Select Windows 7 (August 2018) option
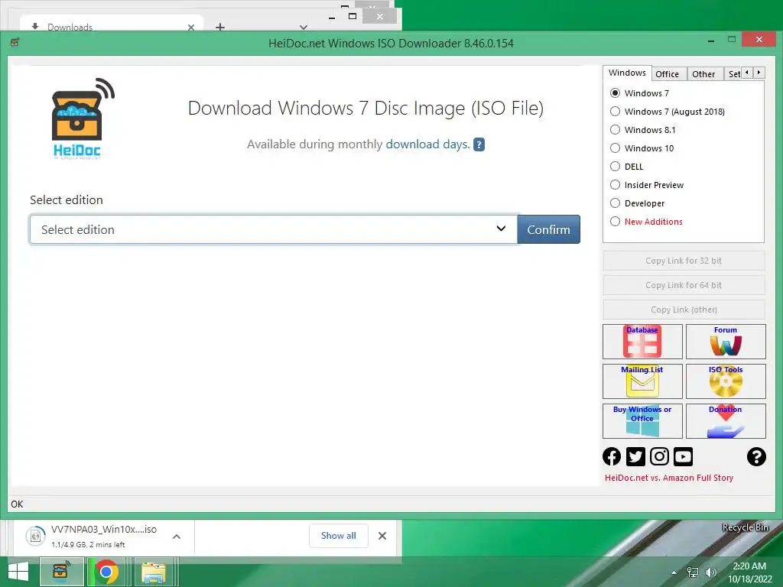The image size is (783, 587). [x=616, y=112]
